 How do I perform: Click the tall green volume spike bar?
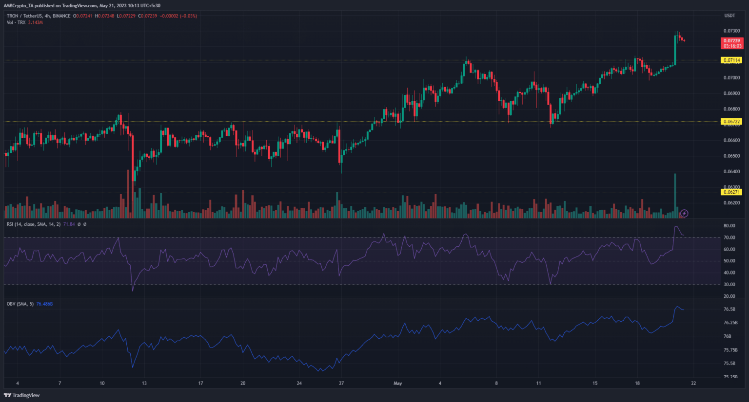pos(675,195)
